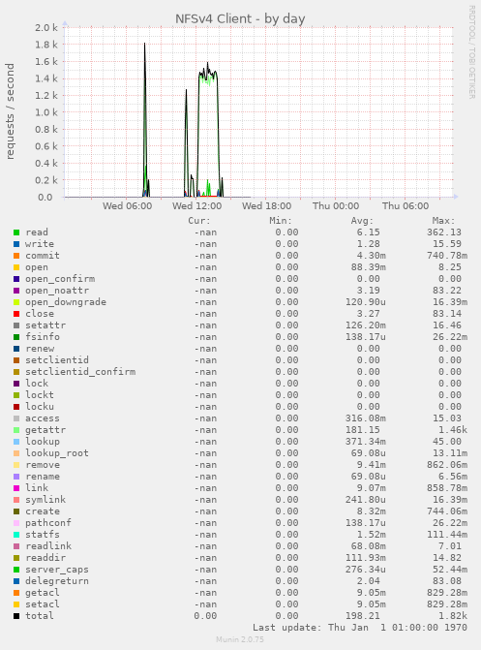Select the renew legend label
The image size is (481, 650).
(40, 348)
